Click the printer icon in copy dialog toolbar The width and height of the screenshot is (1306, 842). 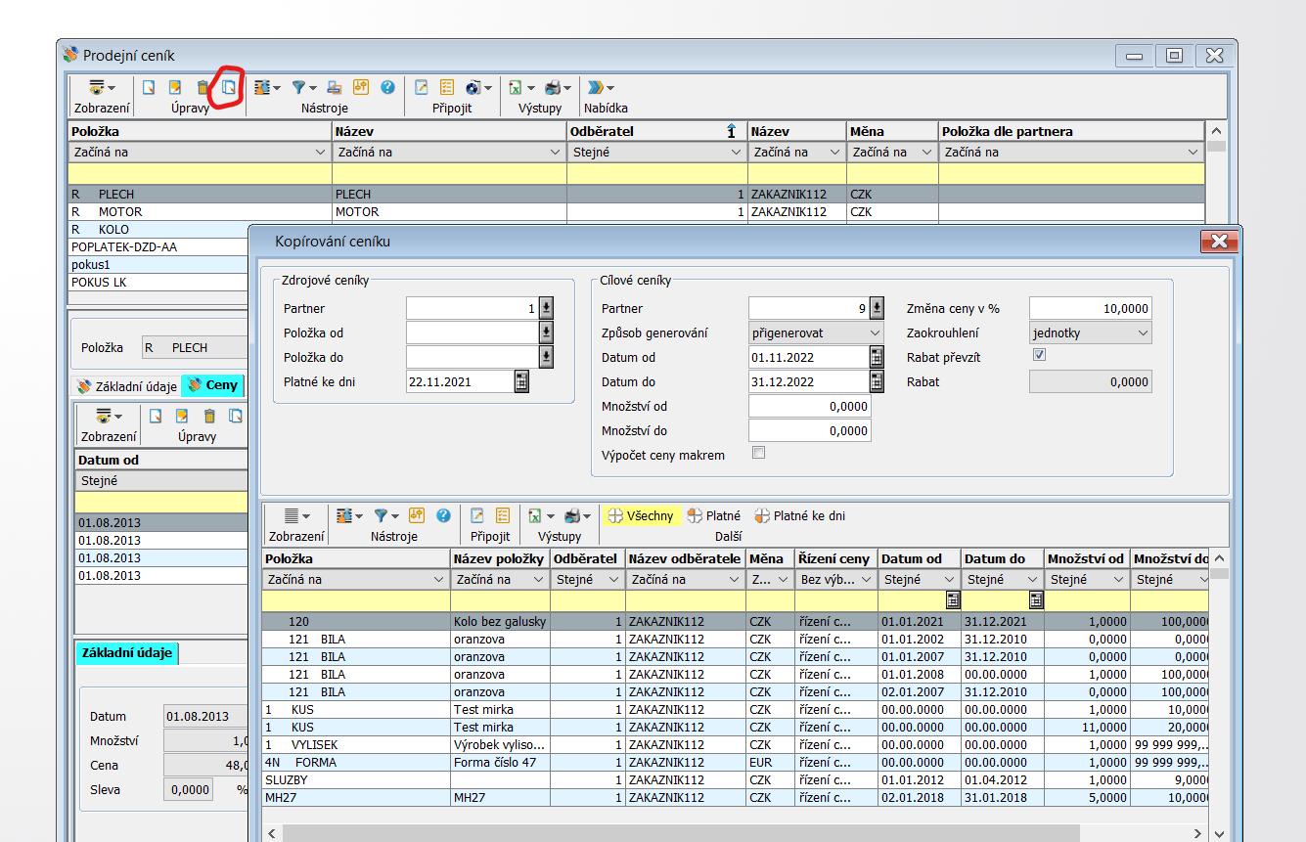573,515
